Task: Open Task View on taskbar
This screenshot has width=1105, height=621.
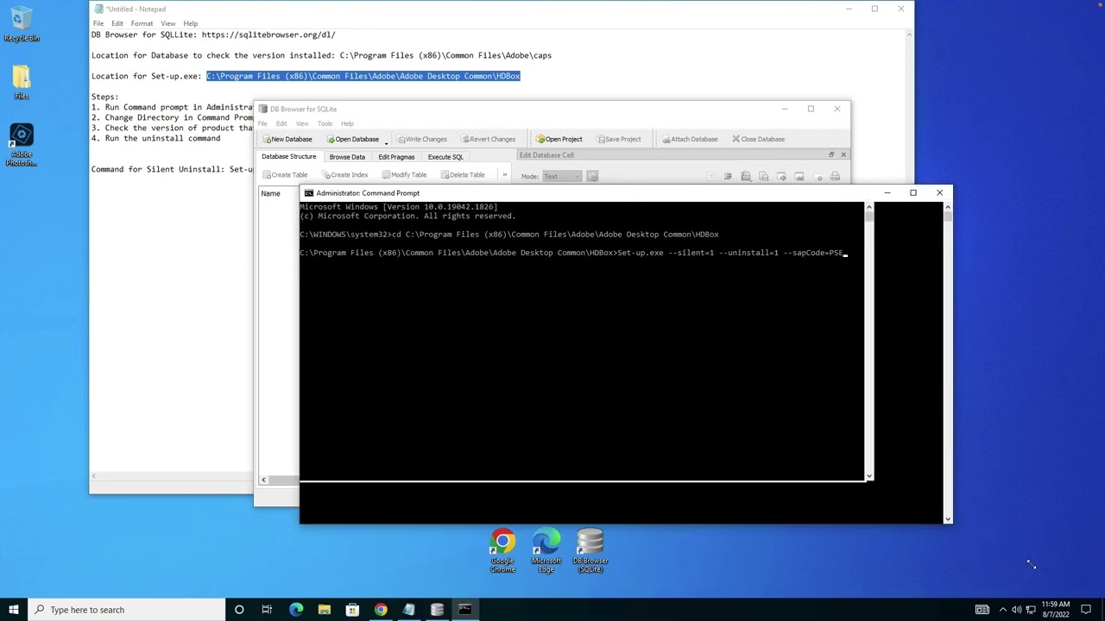Action: tap(267, 610)
